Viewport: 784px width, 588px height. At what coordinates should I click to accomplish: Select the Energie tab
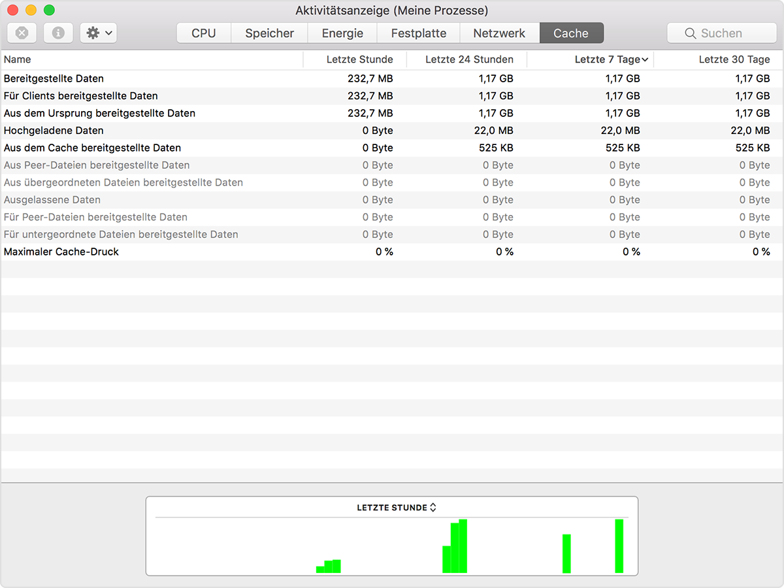click(x=342, y=33)
